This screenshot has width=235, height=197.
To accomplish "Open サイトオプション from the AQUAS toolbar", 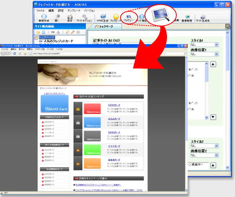I will (x=84, y=18).
